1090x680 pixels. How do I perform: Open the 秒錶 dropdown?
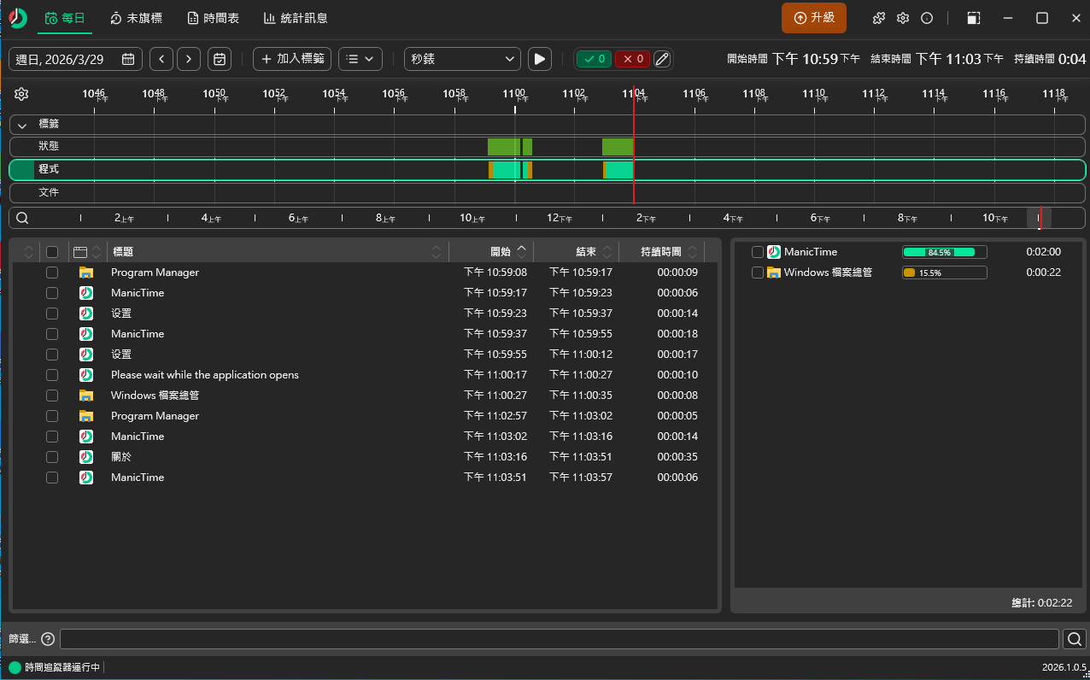[462, 59]
